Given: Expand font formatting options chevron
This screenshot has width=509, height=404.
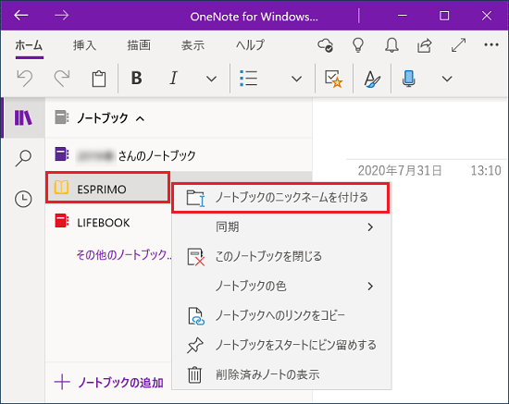Looking at the screenshot, I should pos(211,79).
